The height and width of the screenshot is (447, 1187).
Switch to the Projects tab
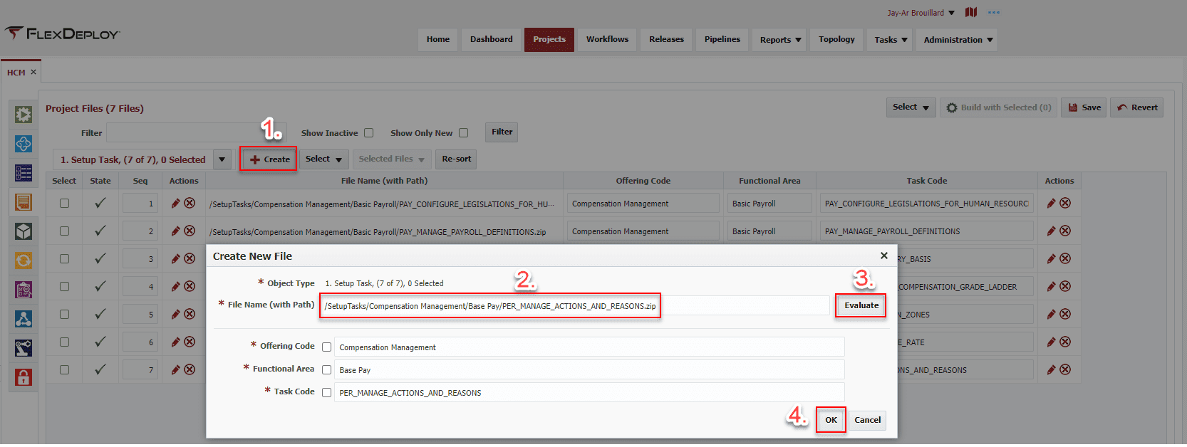coord(549,40)
